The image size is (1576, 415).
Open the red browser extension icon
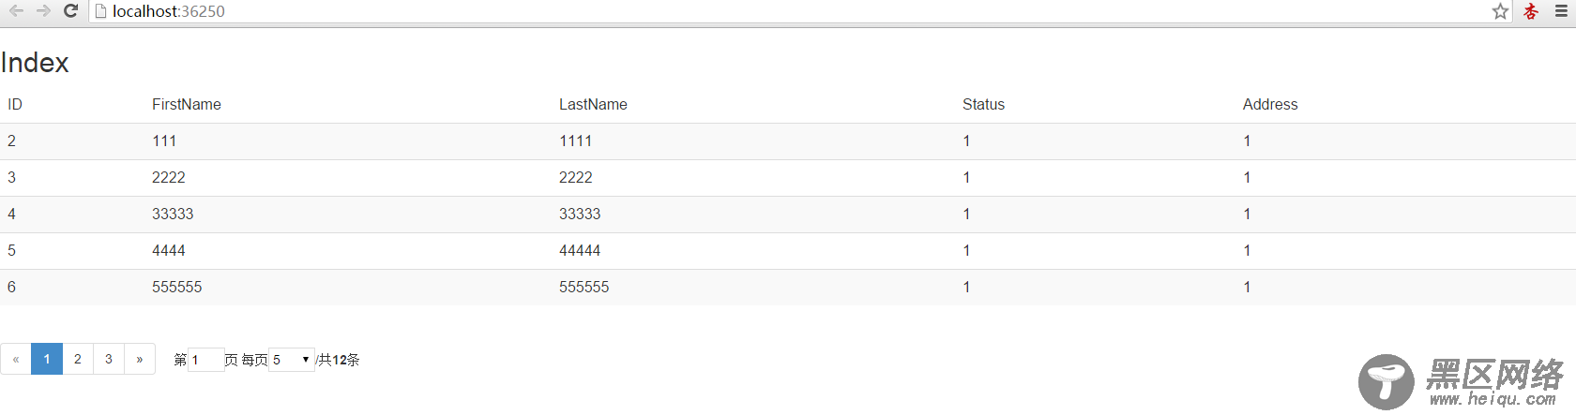tap(1531, 11)
